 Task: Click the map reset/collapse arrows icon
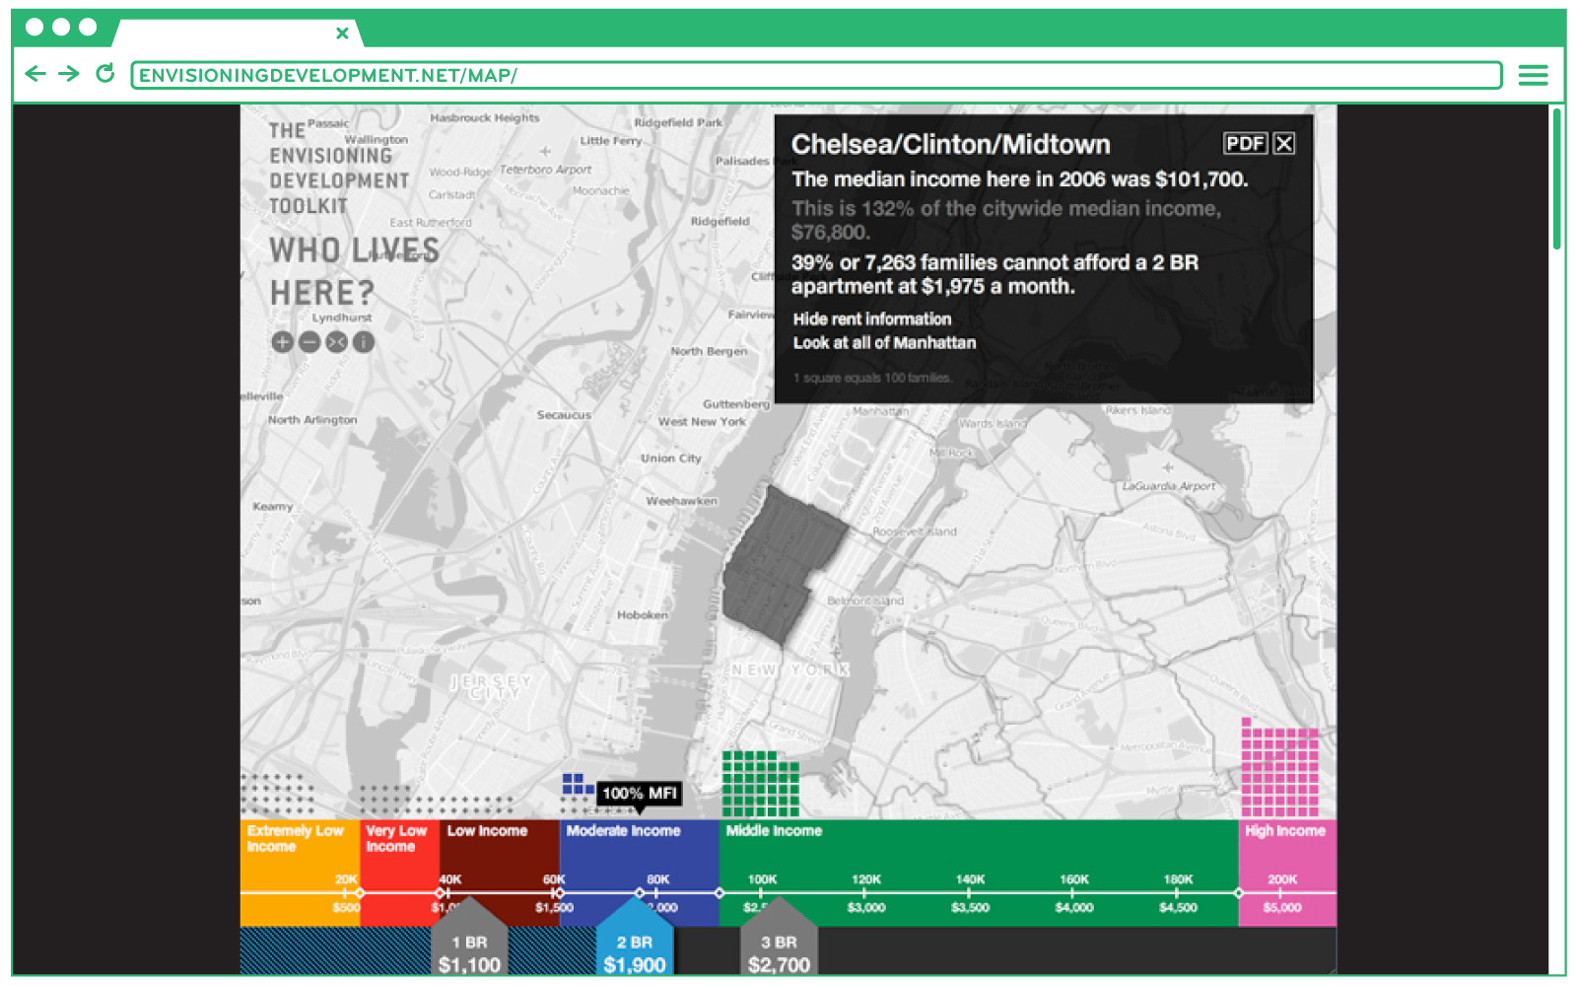[x=337, y=342]
